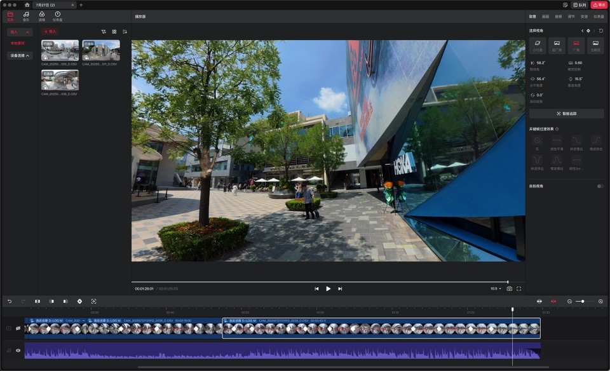Take a snapshot with the camera icon

click(x=509, y=288)
